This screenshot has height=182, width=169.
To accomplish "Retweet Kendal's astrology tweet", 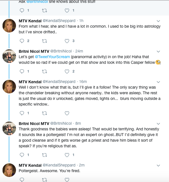I will click(x=44, y=41).
